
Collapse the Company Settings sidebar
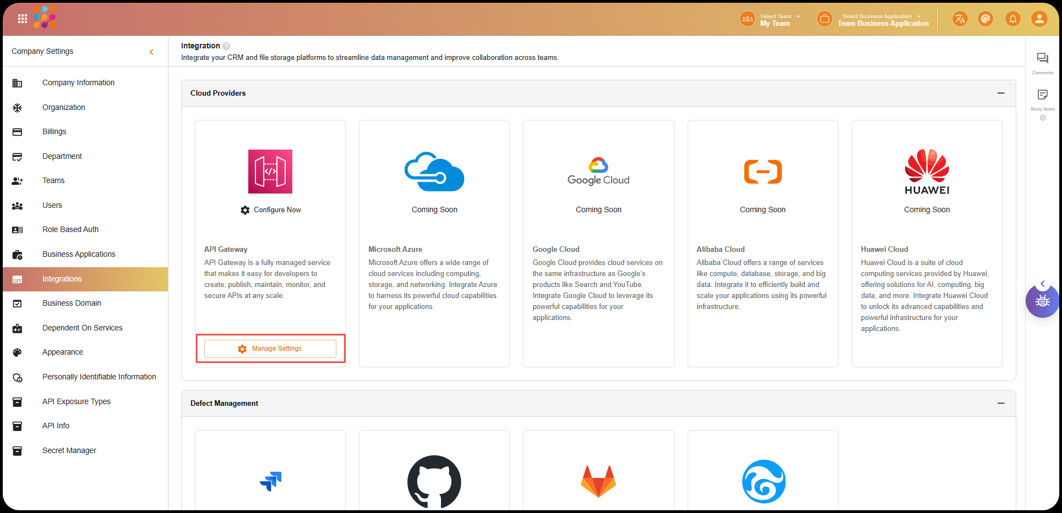click(151, 52)
